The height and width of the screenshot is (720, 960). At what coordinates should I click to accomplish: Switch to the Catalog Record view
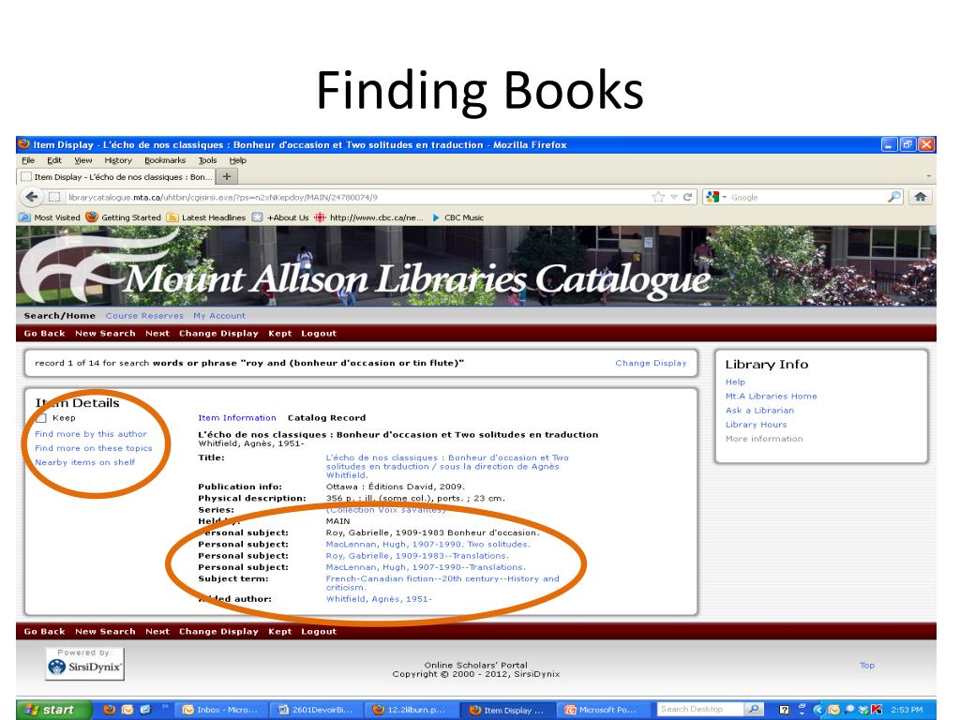point(326,418)
